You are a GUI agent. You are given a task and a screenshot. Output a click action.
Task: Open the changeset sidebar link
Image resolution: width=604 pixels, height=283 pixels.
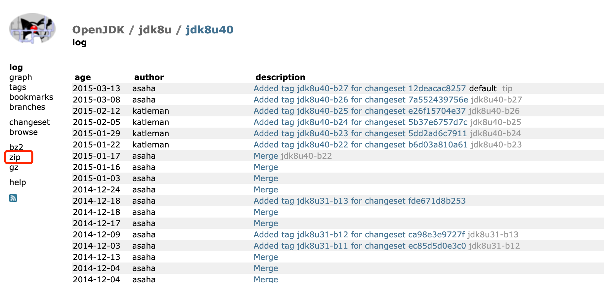[x=29, y=122]
